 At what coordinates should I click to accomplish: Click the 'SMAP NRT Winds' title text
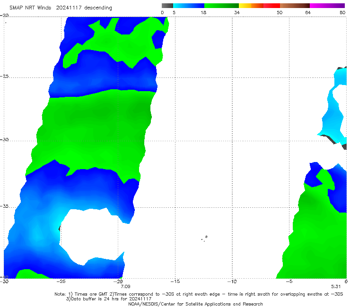[30, 8]
